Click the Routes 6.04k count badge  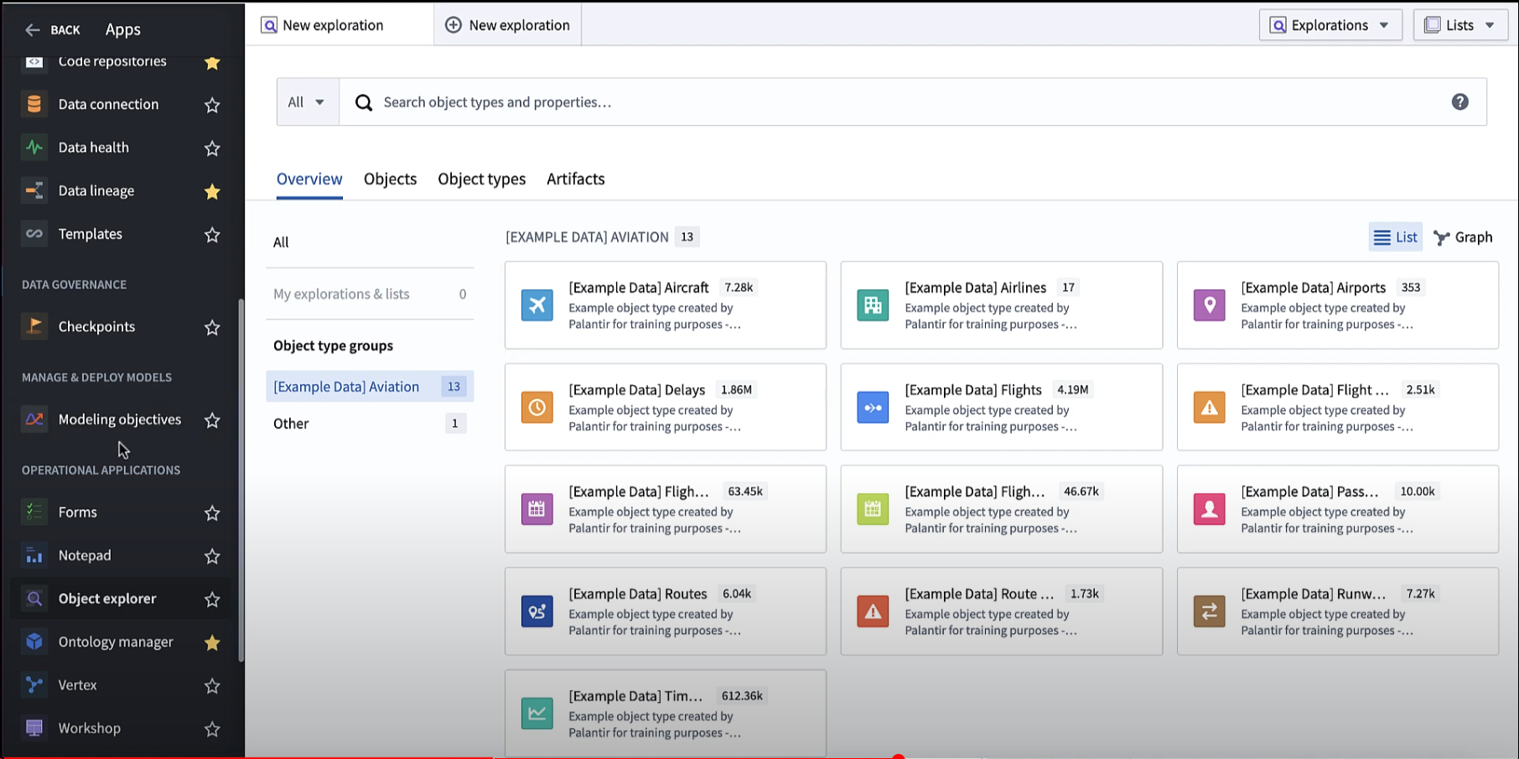[x=737, y=594]
